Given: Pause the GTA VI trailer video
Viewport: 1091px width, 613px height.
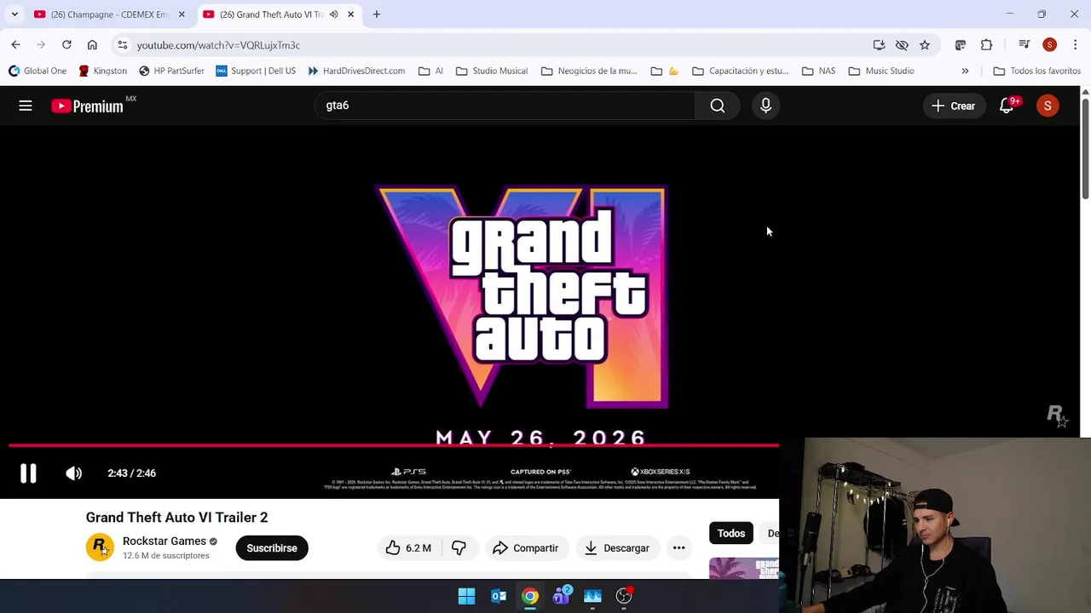Looking at the screenshot, I should tap(28, 473).
